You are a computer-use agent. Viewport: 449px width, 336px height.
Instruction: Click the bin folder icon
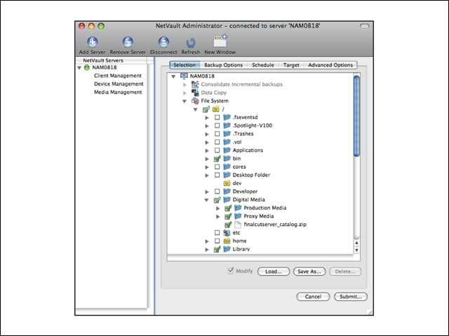tap(227, 159)
